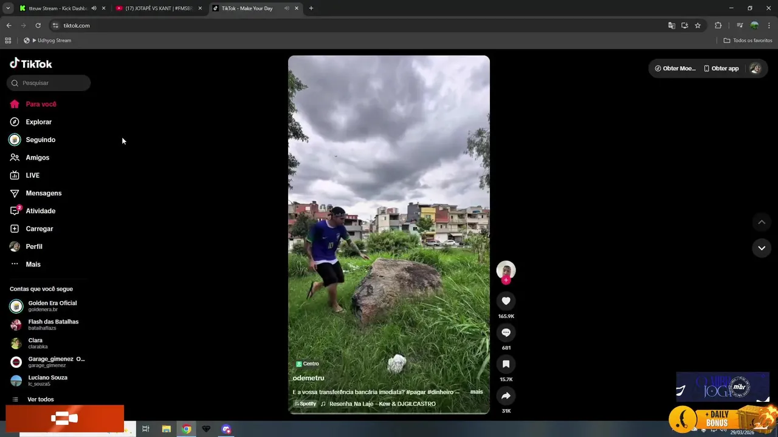The width and height of the screenshot is (778, 437).
Task: Open Udhyog Stream bookmark
Action: click(47, 41)
